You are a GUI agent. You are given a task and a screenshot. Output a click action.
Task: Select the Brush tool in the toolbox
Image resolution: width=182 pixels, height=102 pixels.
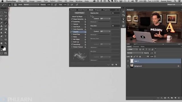(x=6, y=23)
